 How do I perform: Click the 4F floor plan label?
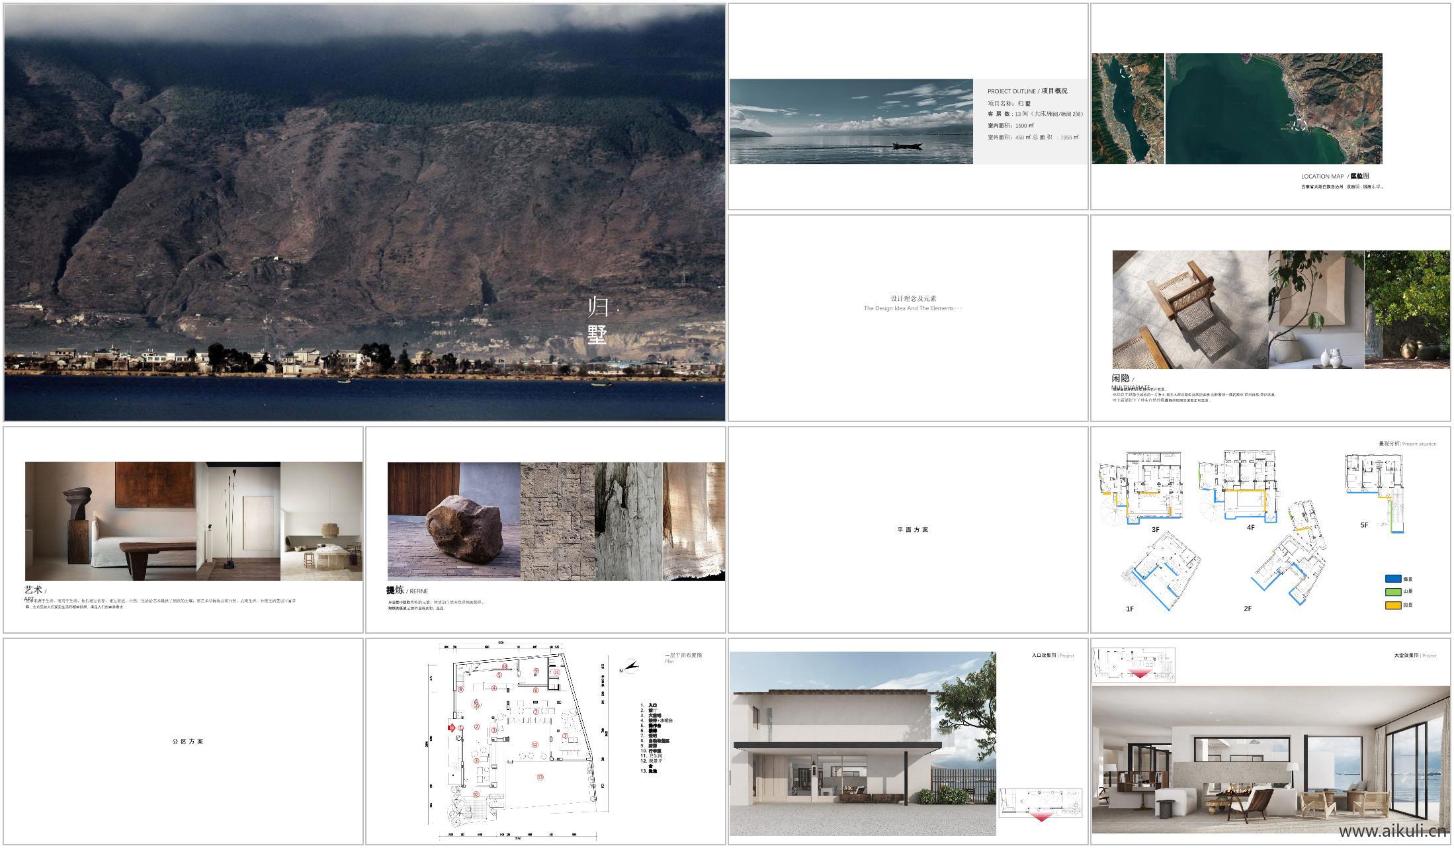coord(1250,527)
